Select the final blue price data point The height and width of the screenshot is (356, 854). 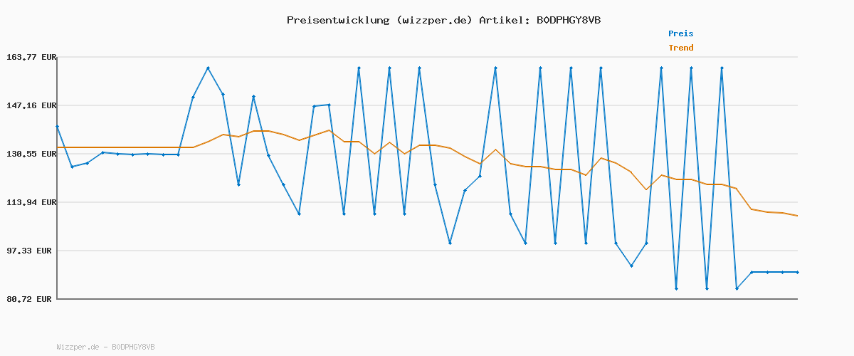[797, 272]
